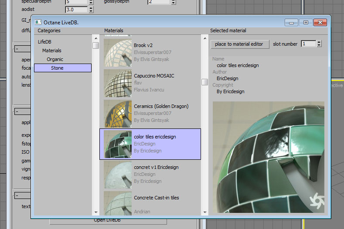Image resolution: width=344 pixels, height=229 pixels.
Task: Click the Octane LiveDB window title icon
Action: coord(38,22)
